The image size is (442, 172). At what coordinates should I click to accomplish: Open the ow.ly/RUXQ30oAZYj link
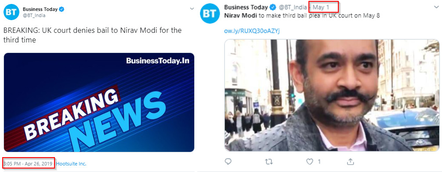click(252, 31)
